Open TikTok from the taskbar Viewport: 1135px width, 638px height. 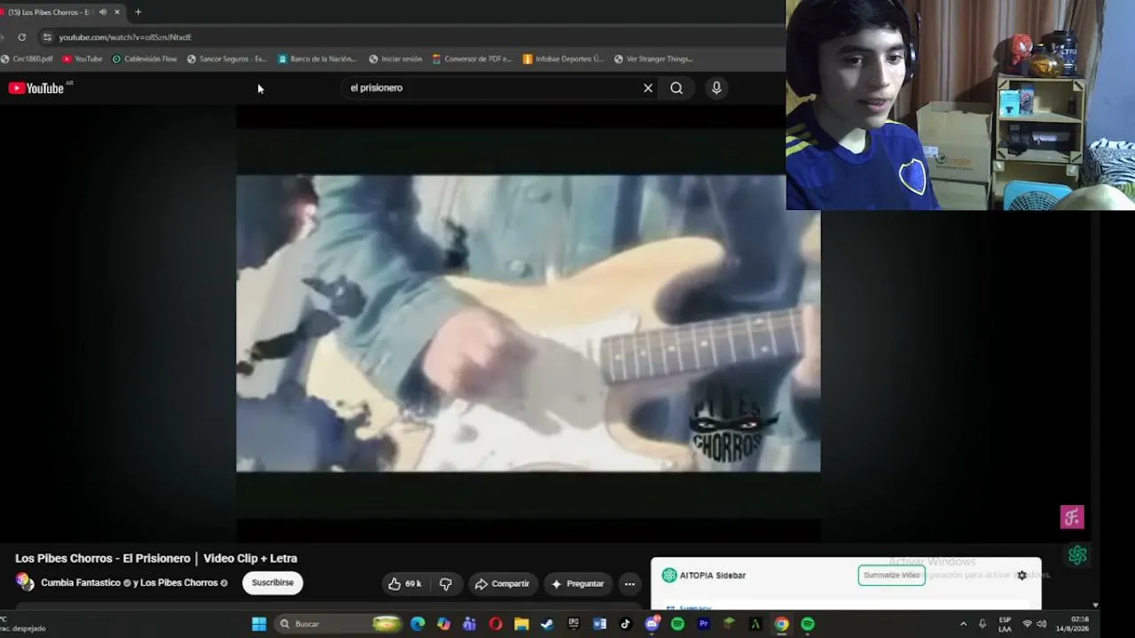pyautogui.click(x=625, y=624)
